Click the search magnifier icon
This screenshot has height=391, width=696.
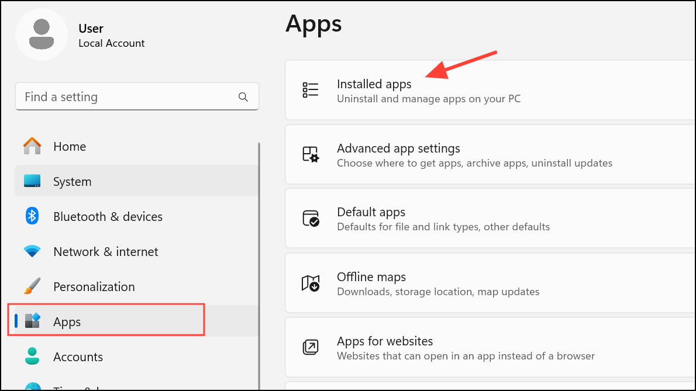click(x=243, y=96)
